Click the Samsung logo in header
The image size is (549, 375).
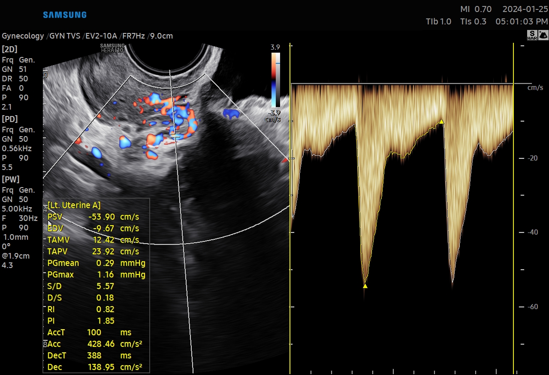pyautogui.click(x=65, y=15)
